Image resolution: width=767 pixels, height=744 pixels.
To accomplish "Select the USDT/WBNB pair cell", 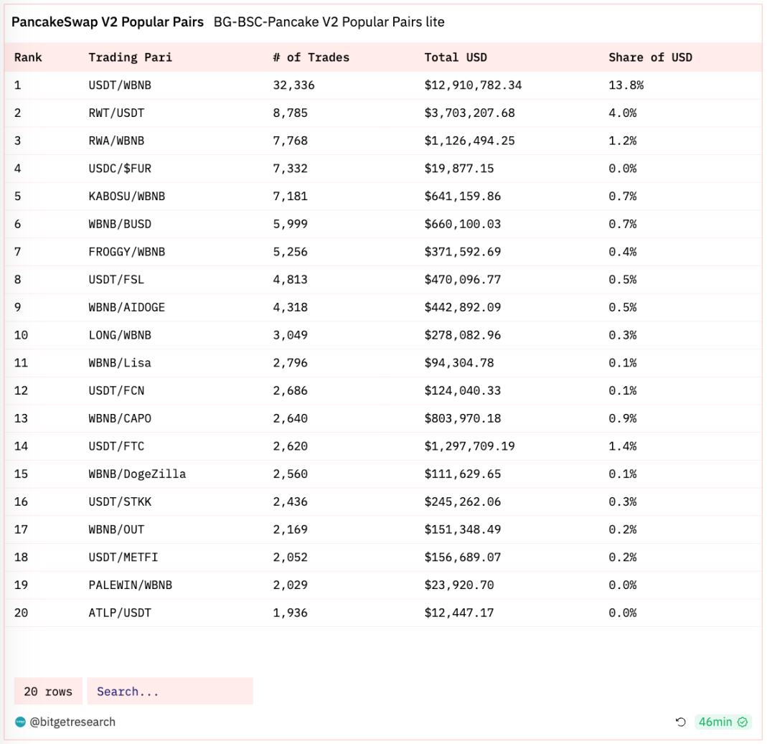I will pos(120,85).
